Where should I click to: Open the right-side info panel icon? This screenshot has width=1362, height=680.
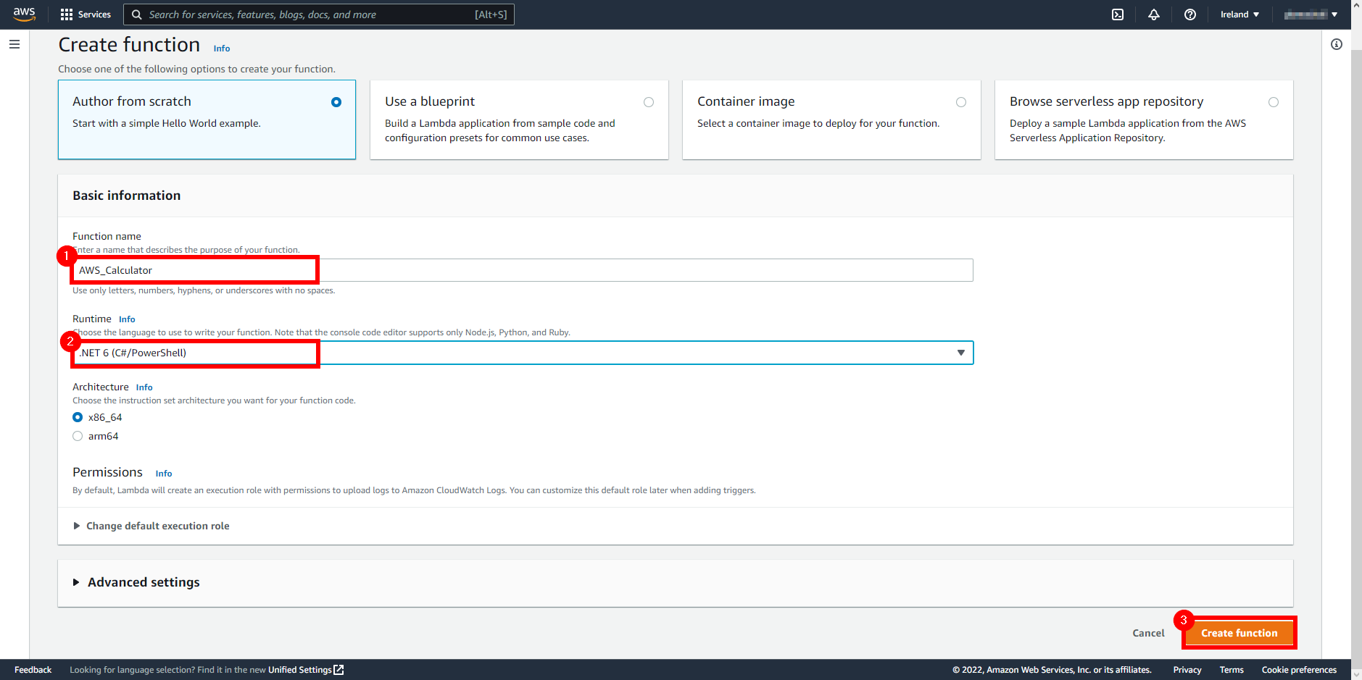(1337, 44)
